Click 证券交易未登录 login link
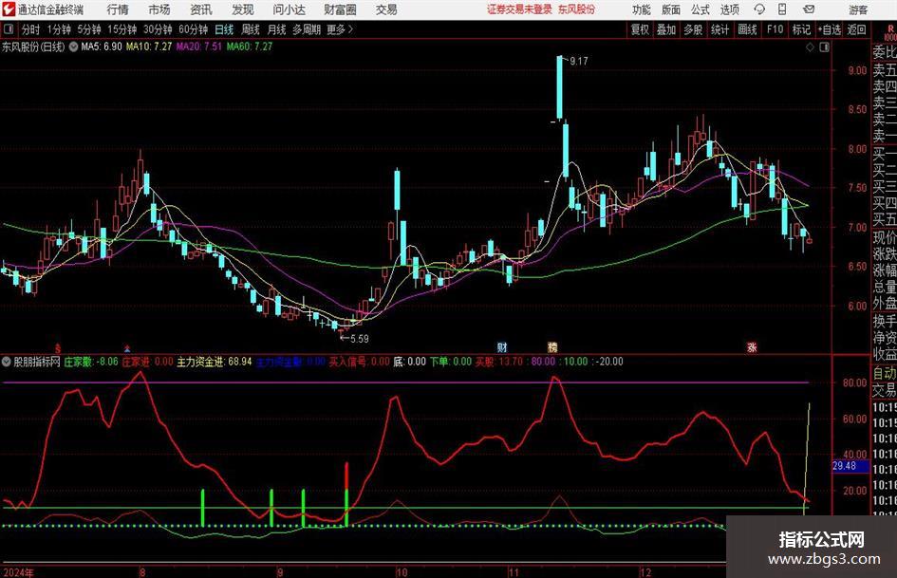The height and width of the screenshot is (578, 897). 519,9
